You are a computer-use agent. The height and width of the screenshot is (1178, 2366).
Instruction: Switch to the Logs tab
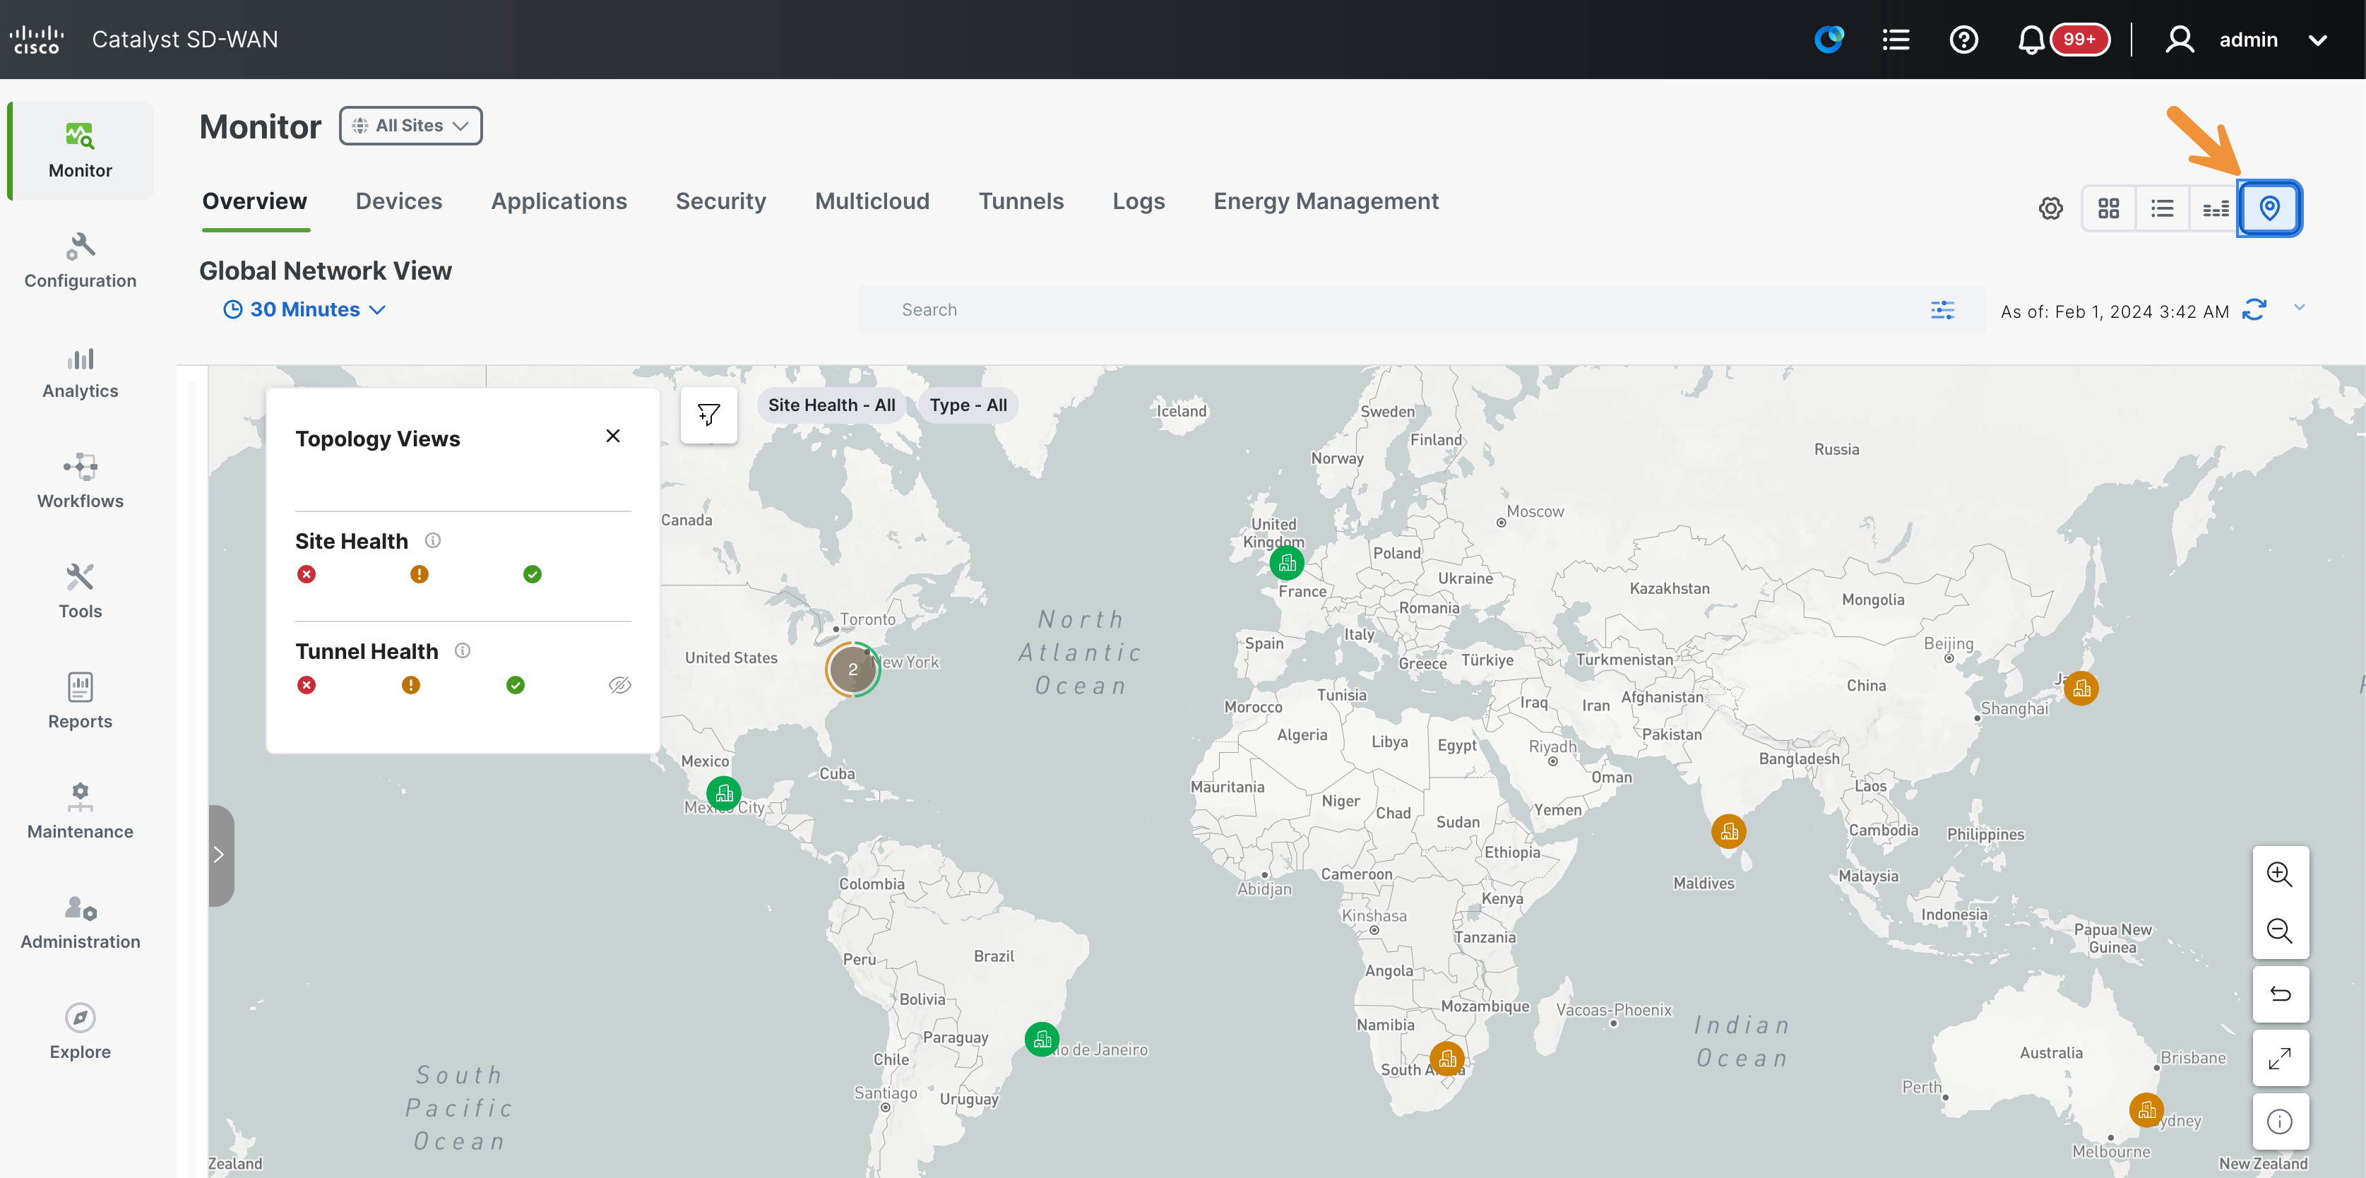pyautogui.click(x=1138, y=202)
